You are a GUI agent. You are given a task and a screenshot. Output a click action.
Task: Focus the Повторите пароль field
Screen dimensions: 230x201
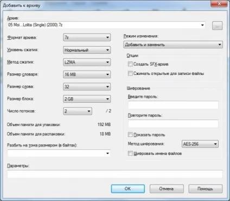(173, 124)
